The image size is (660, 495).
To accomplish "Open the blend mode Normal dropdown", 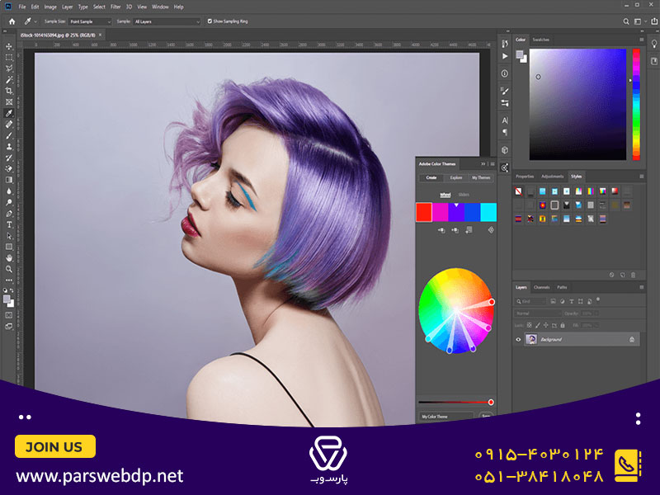I will coord(538,313).
